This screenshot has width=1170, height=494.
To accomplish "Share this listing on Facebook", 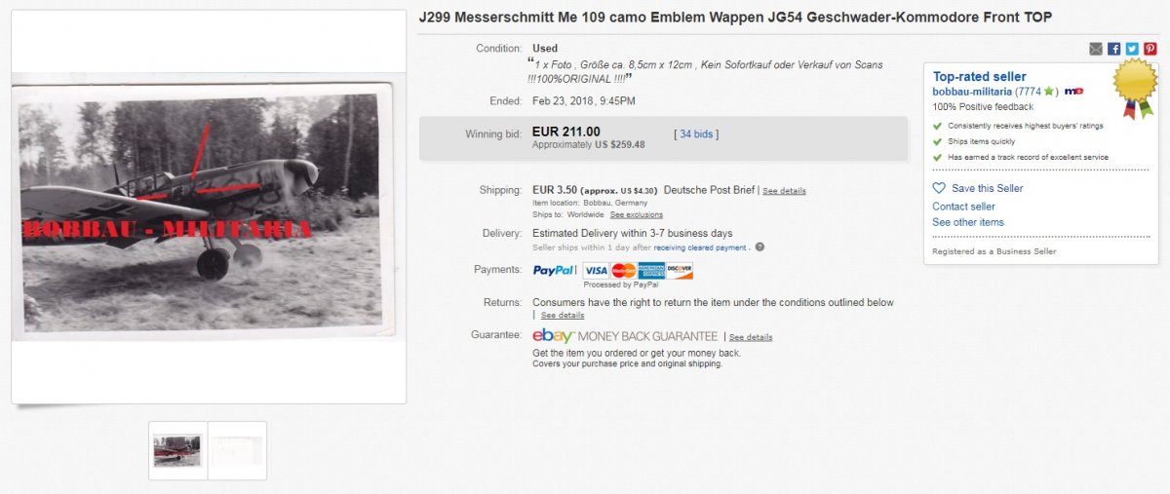I will click(1114, 49).
